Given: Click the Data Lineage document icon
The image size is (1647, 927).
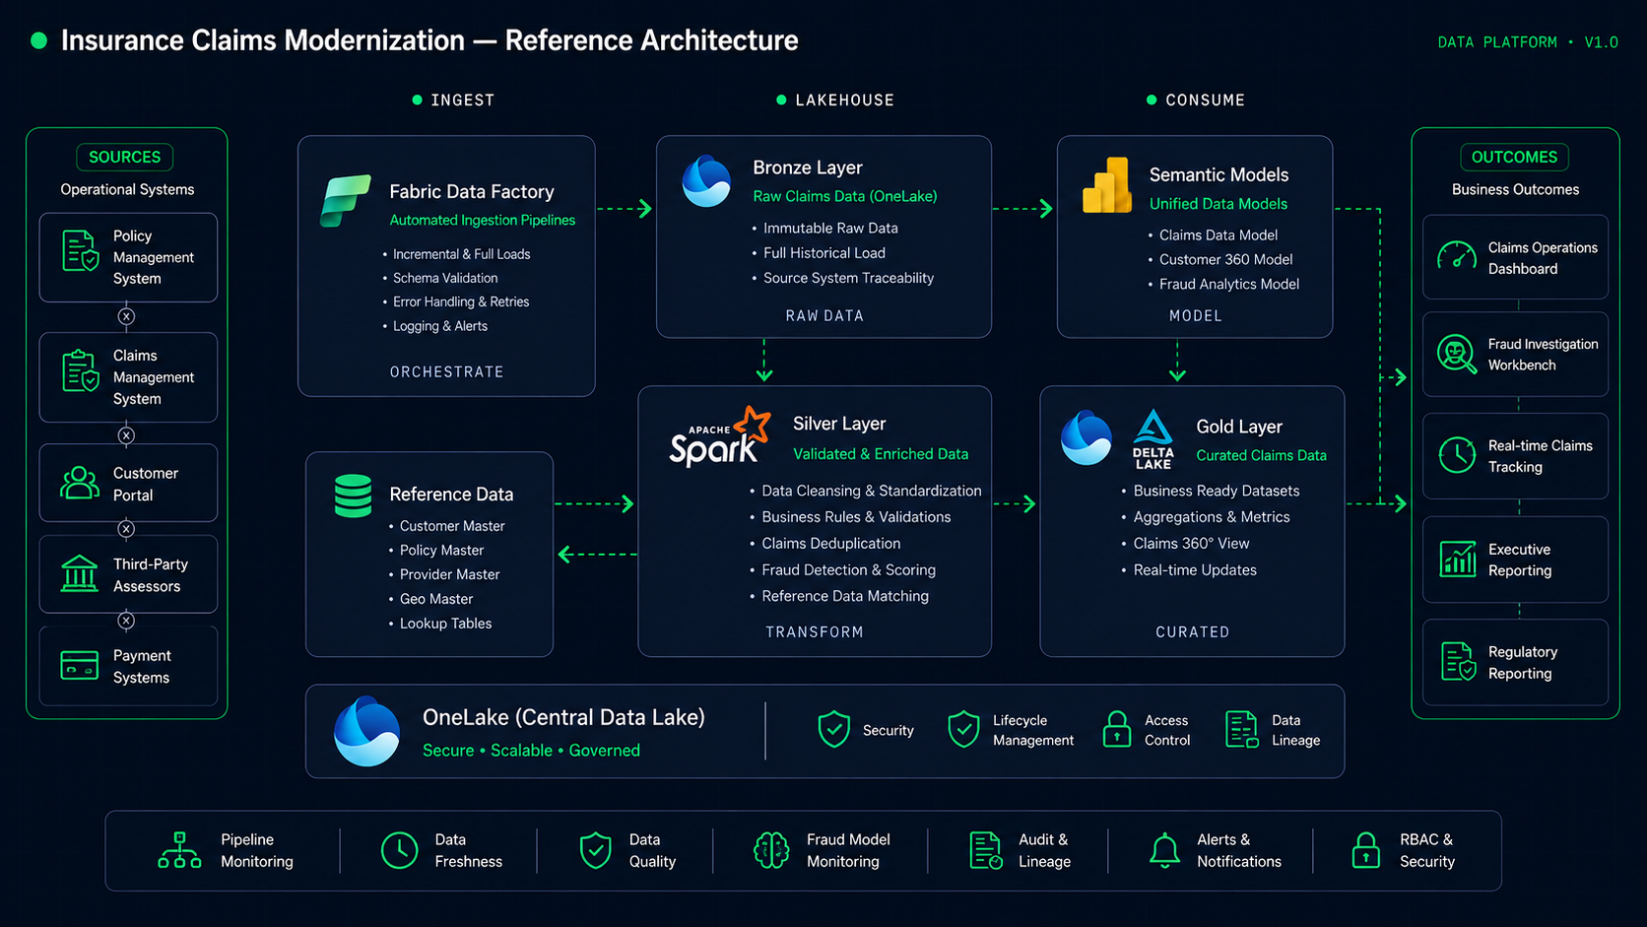Looking at the screenshot, I should click(x=1242, y=730).
